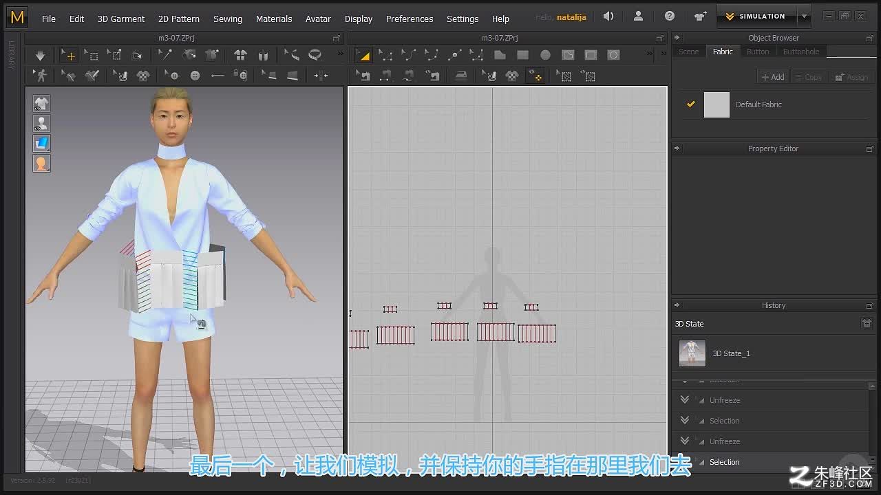Toggle the highlighted show seam points eye icon

coord(535,76)
